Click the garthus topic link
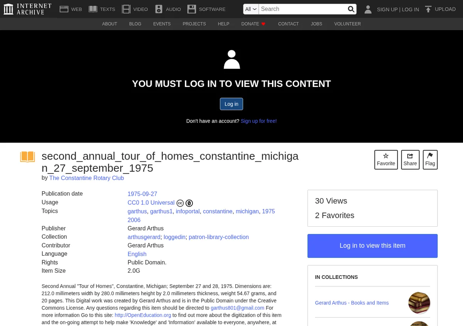Viewport: 463px width, 326px height. [137, 211]
